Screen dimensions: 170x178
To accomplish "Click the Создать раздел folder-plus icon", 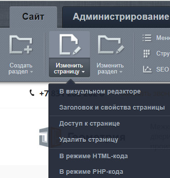I will tap(21, 44).
